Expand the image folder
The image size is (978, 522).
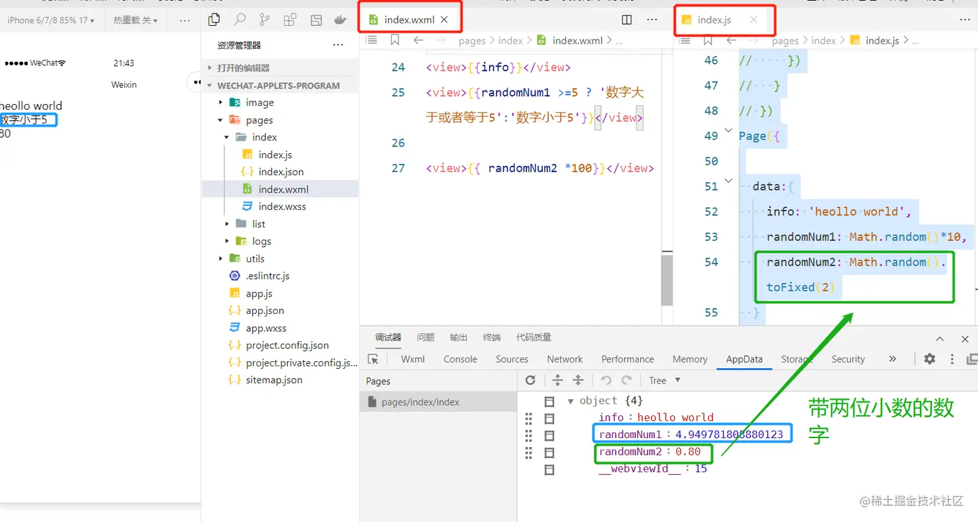tap(221, 103)
